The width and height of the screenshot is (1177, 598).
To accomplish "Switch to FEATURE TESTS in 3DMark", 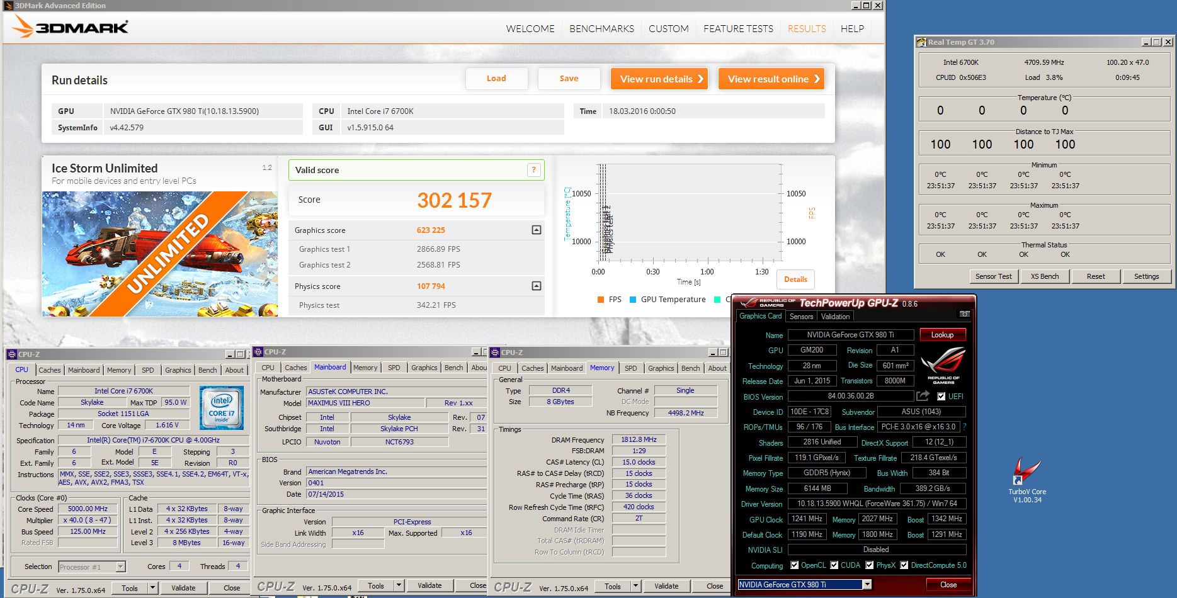I will point(738,28).
